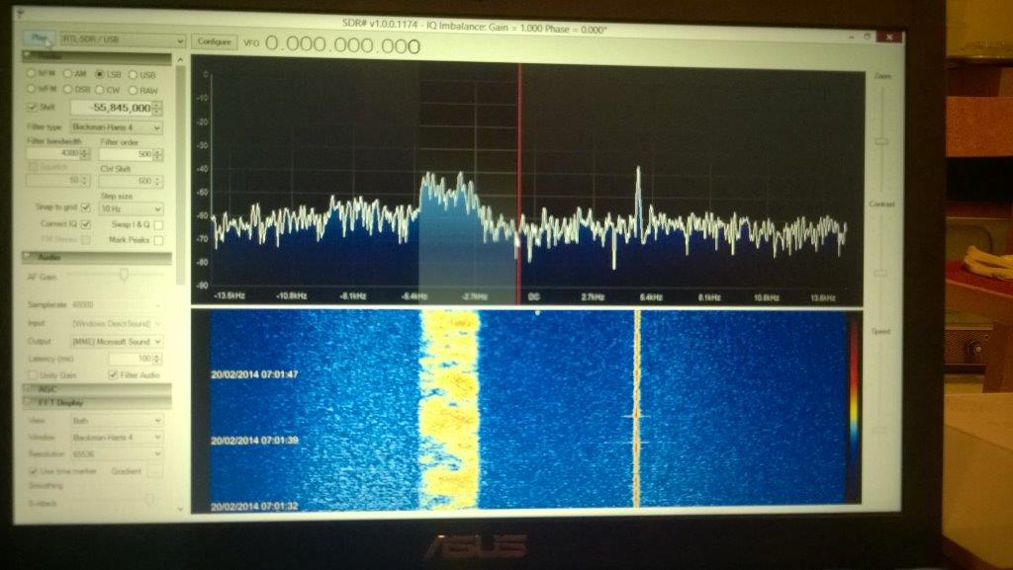
Task: Open the FFT View dropdown showing Both
Action: coord(117,421)
